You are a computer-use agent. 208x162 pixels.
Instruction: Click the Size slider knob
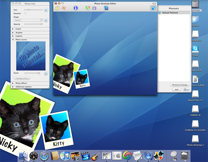click(x=28, y=10)
